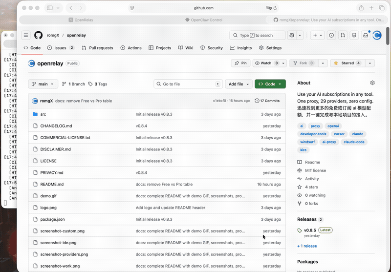Click the page vertical scrollbar
This screenshot has width=391, height=272.
pos(388,36)
